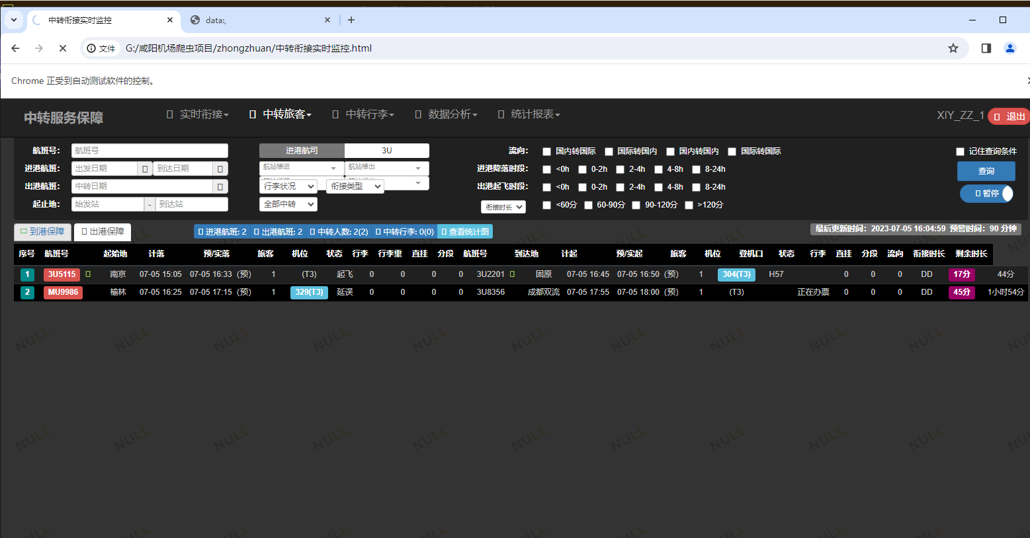The width and height of the screenshot is (1030, 538).
Task: Enable 记住查询条件 checkbox
Action: (x=960, y=151)
